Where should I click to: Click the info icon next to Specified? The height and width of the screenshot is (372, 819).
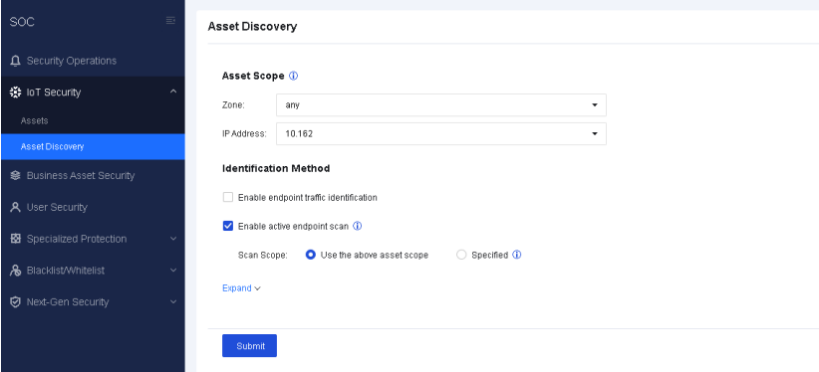click(x=516, y=255)
